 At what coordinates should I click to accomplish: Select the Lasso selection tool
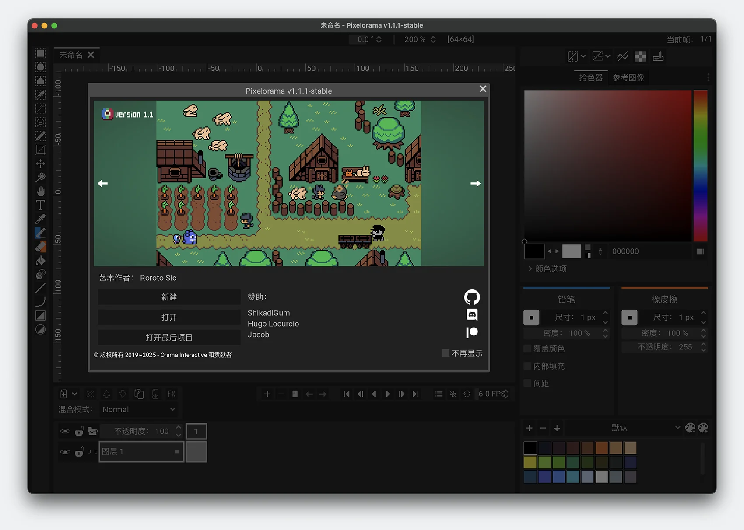40,122
